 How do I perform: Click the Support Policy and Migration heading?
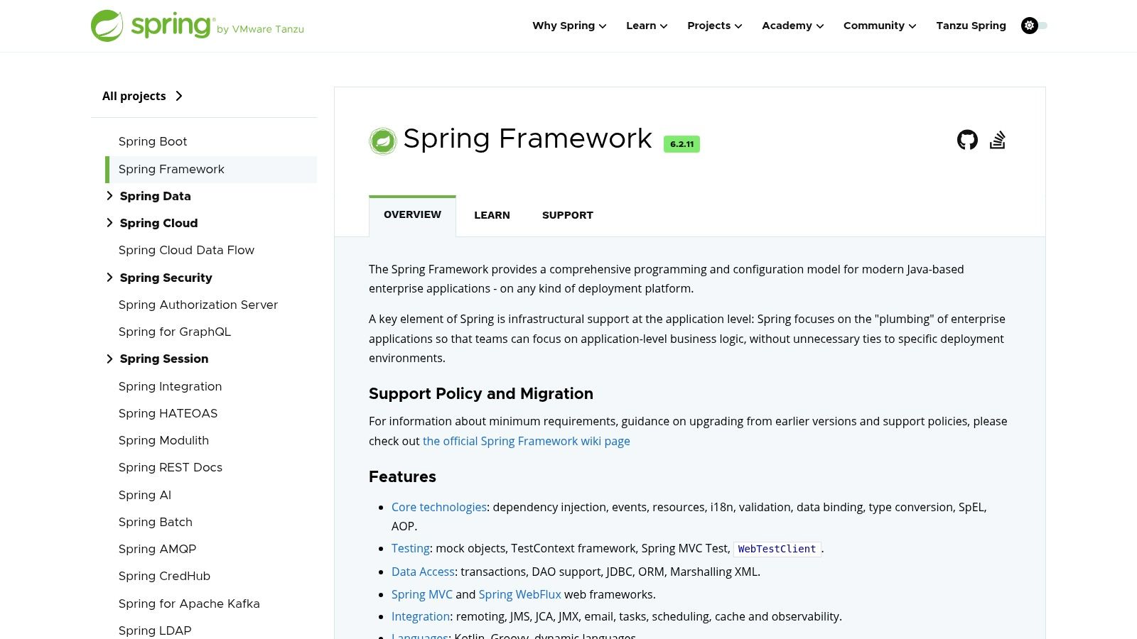coord(481,393)
